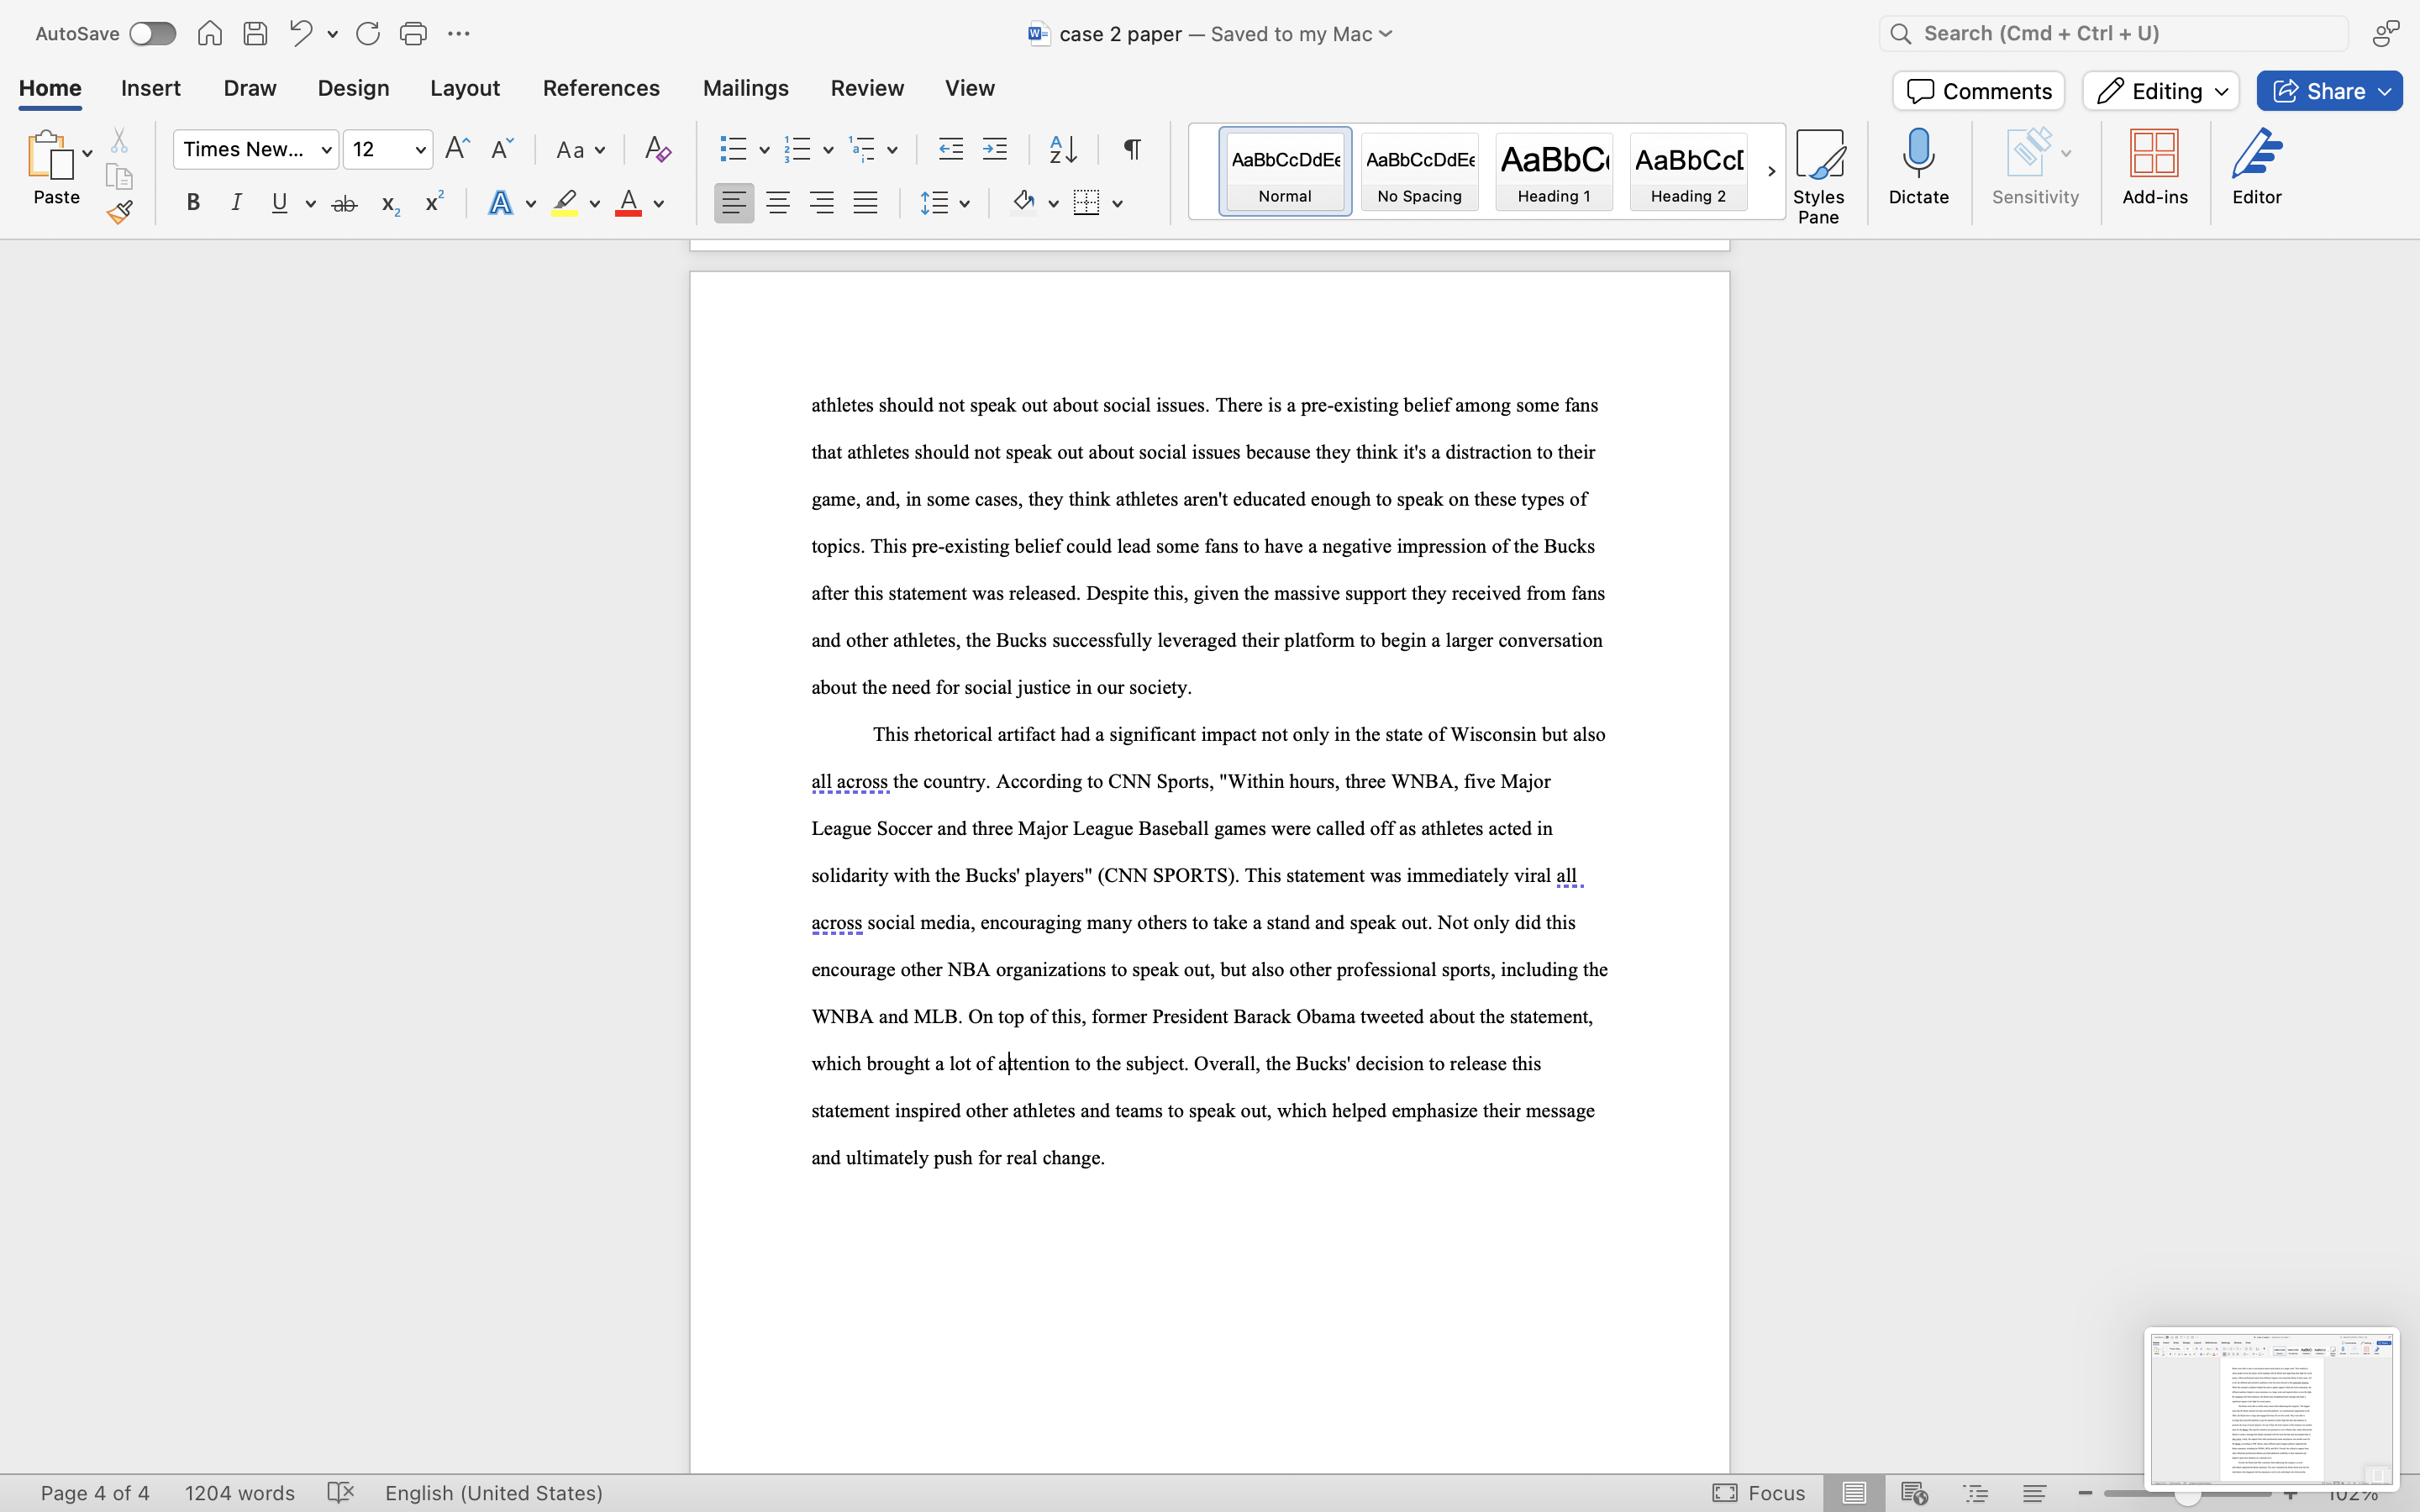
Task: Apply italic formatting
Action: click(x=236, y=202)
